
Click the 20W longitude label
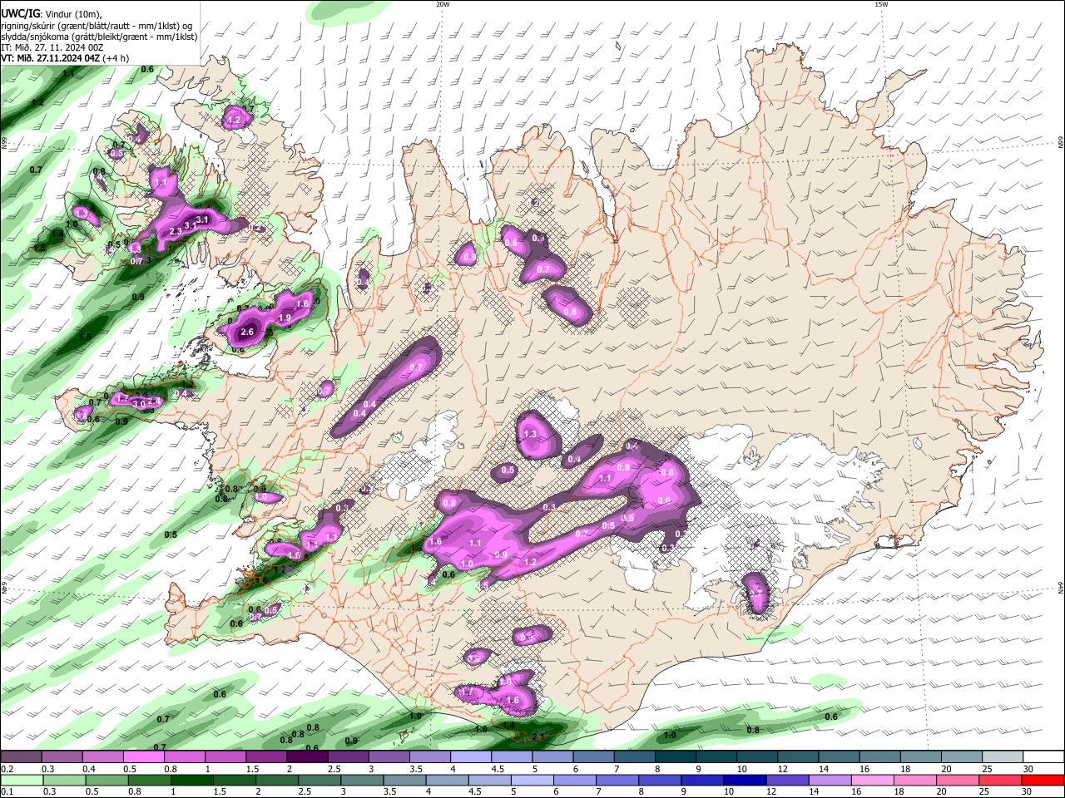(443, 4)
